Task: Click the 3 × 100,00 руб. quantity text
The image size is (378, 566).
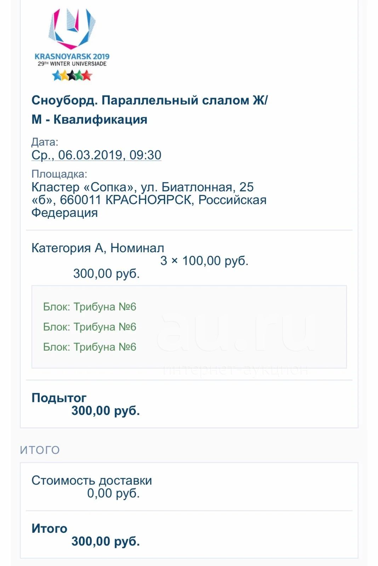Action: [x=205, y=261]
